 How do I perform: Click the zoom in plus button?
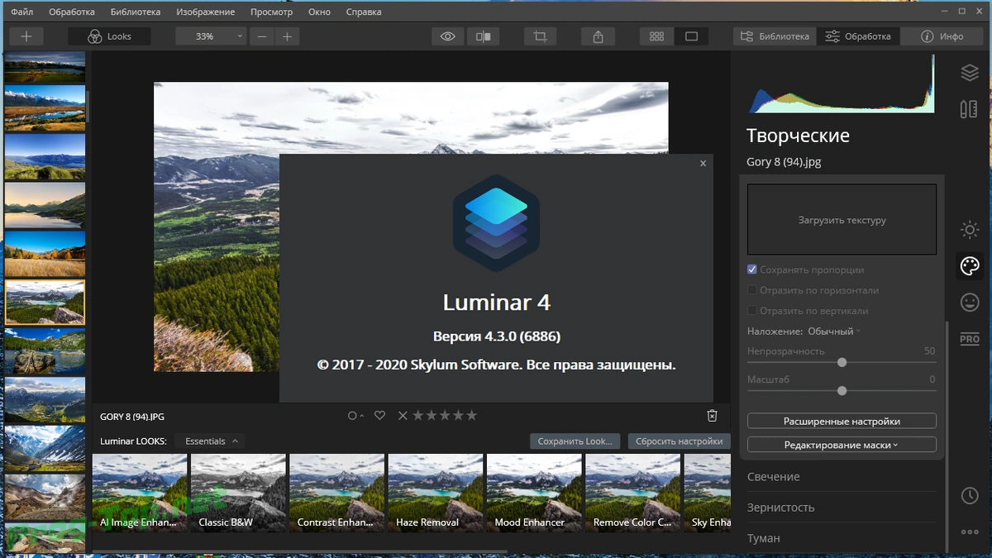pyautogui.click(x=287, y=36)
